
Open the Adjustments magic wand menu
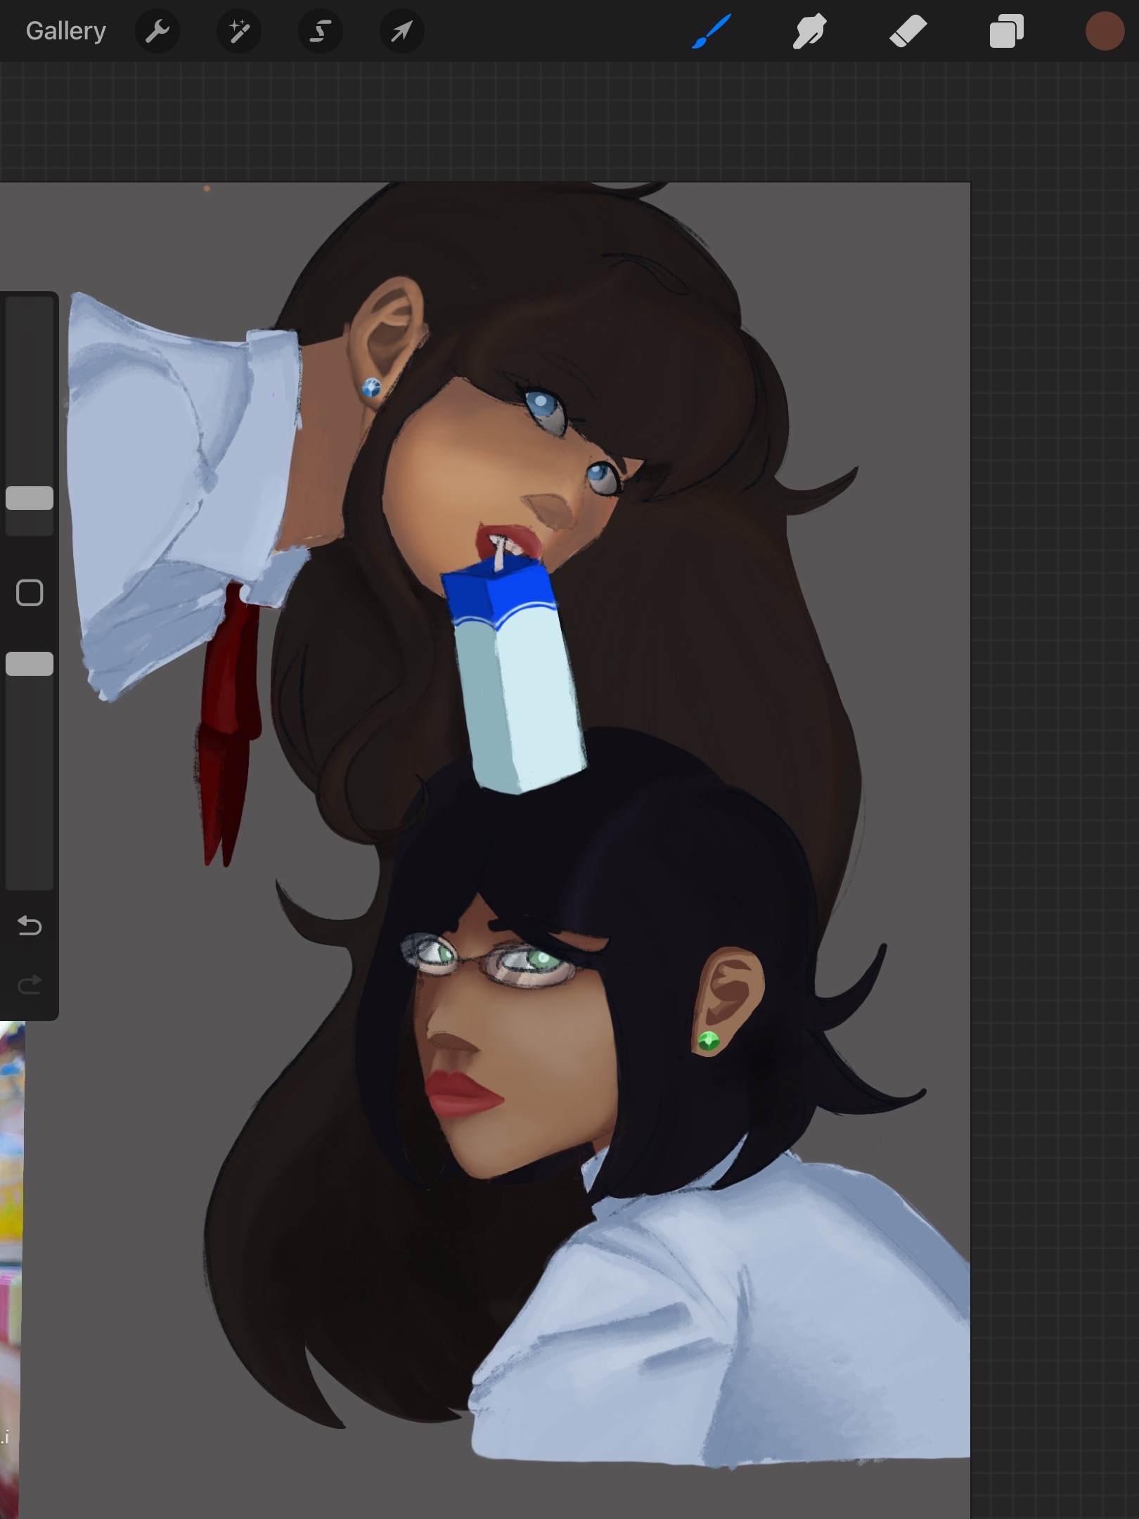coord(239,31)
